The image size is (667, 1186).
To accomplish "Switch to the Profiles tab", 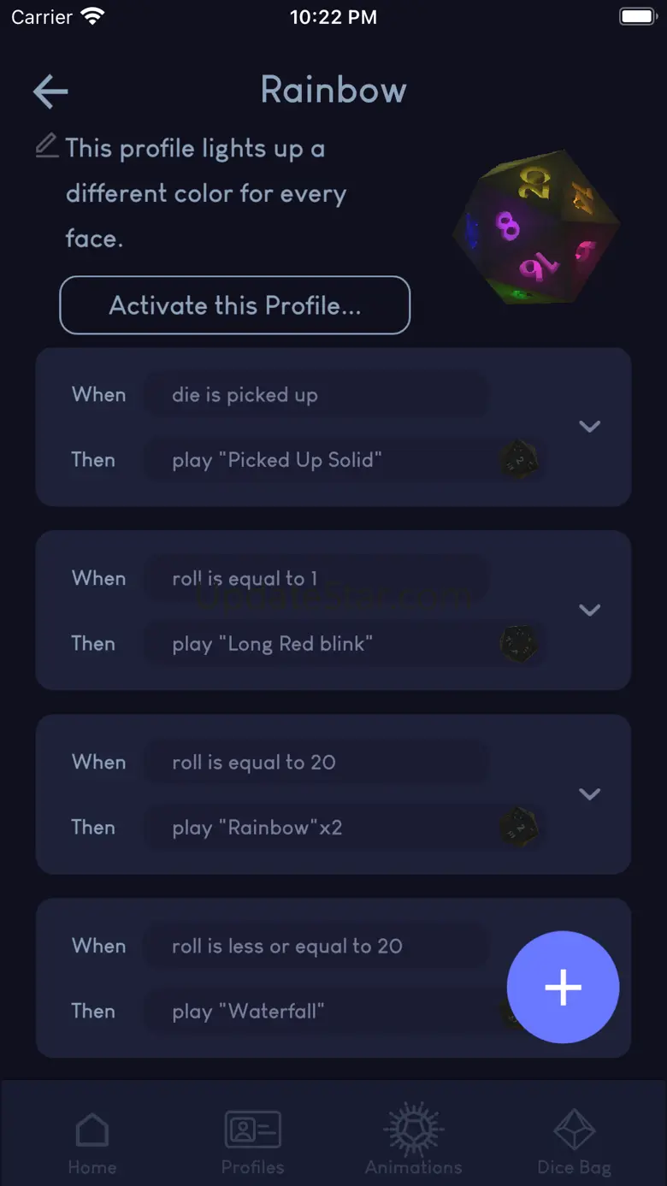I will coord(252,1142).
